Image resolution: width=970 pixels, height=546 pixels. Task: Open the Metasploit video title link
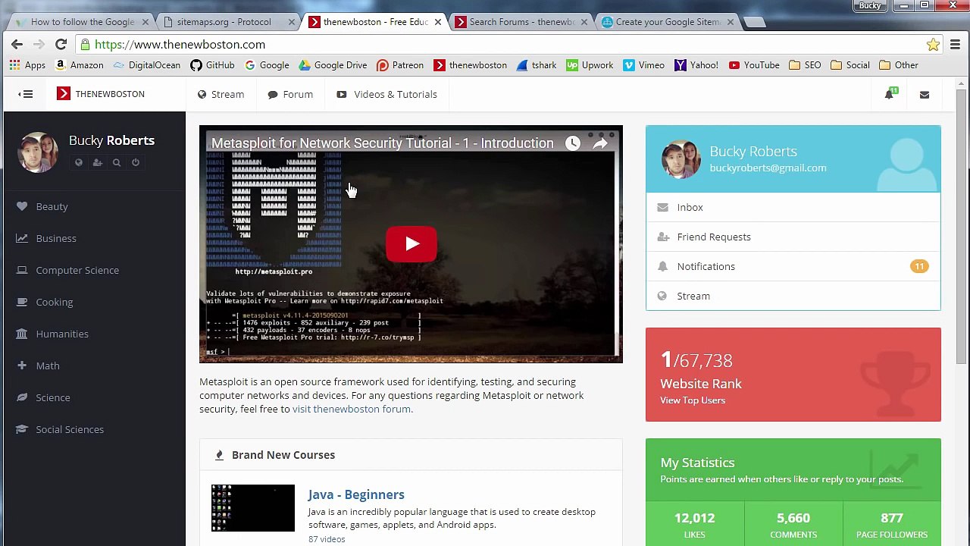pos(382,143)
